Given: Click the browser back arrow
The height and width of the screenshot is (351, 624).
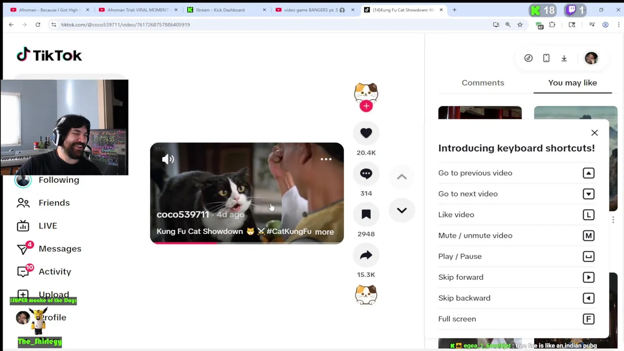Looking at the screenshot, I should point(11,24).
